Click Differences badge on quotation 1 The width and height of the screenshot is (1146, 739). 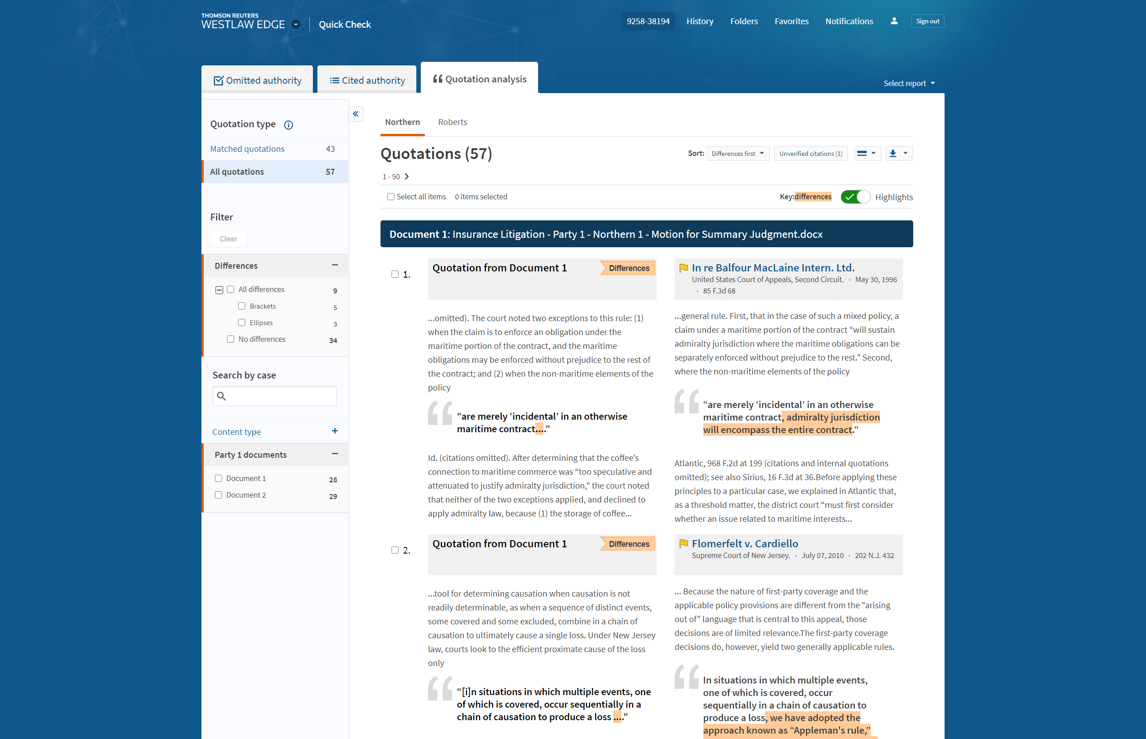tap(628, 268)
